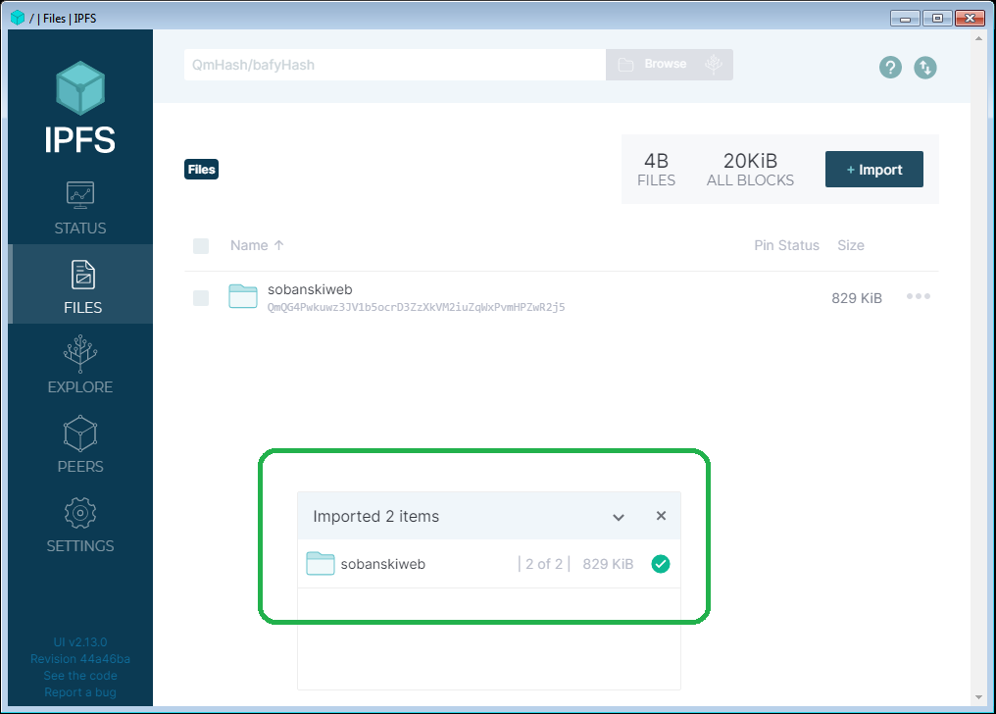
Task: Click the IPFS app icon in title bar
Action: [18, 18]
